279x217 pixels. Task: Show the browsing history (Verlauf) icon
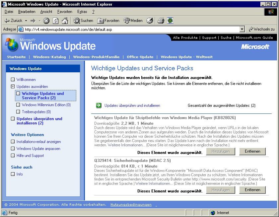[x=150, y=21]
